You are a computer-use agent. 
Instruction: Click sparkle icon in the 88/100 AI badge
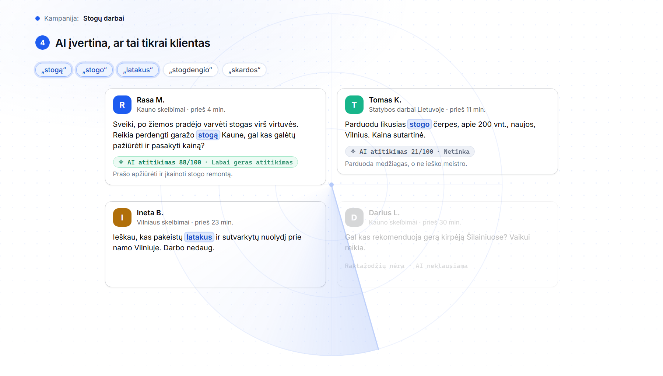tap(121, 162)
